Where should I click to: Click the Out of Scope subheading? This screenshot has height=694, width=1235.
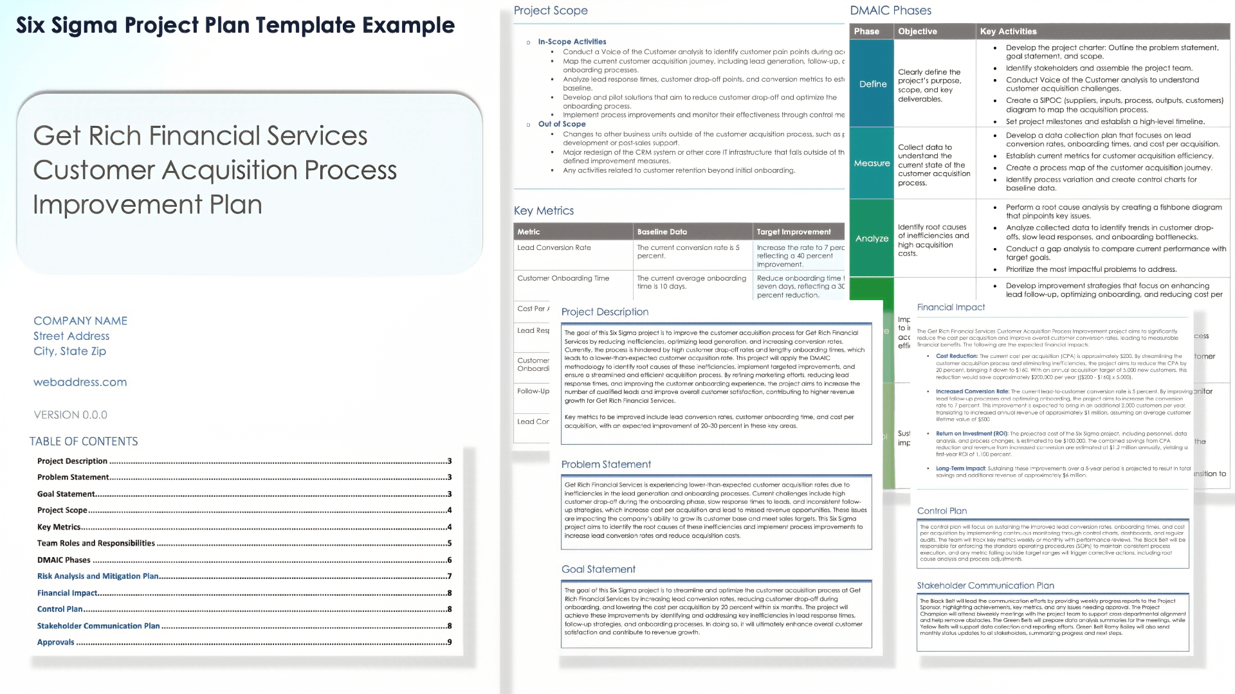tap(562, 124)
